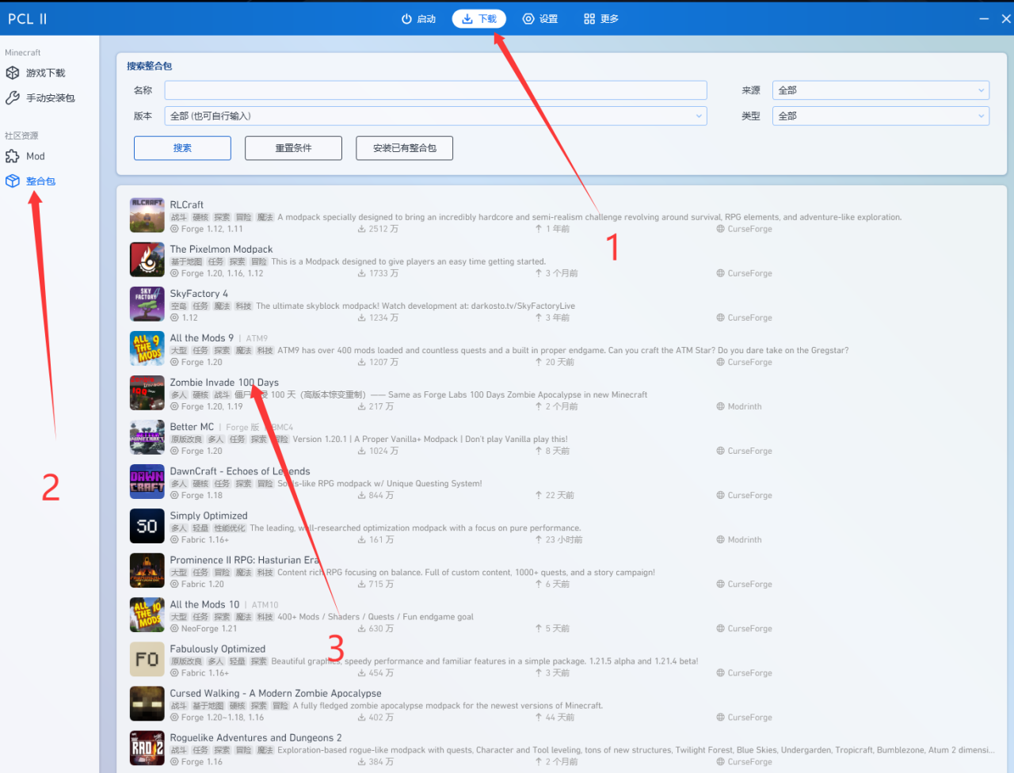Click the 安装已有整合包 button
This screenshot has width=1014, height=773.
pos(404,148)
